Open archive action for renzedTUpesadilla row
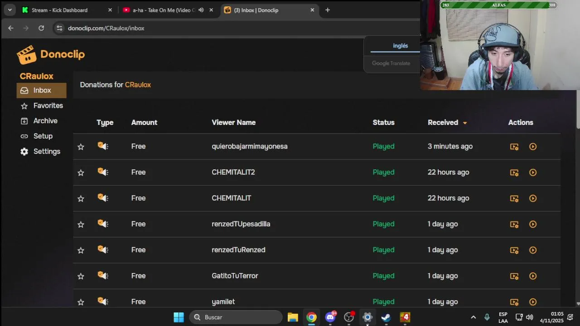This screenshot has width=580, height=326. pyautogui.click(x=514, y=224)
